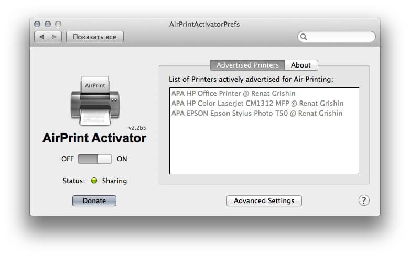Click the green Sharing status indicator
This screenshot has height=257, width=410.
[94, 180]
